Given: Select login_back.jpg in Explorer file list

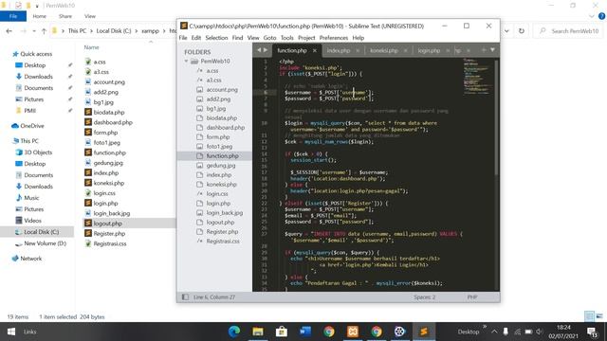Looking at the screenshot, I should tap(112, 213).
